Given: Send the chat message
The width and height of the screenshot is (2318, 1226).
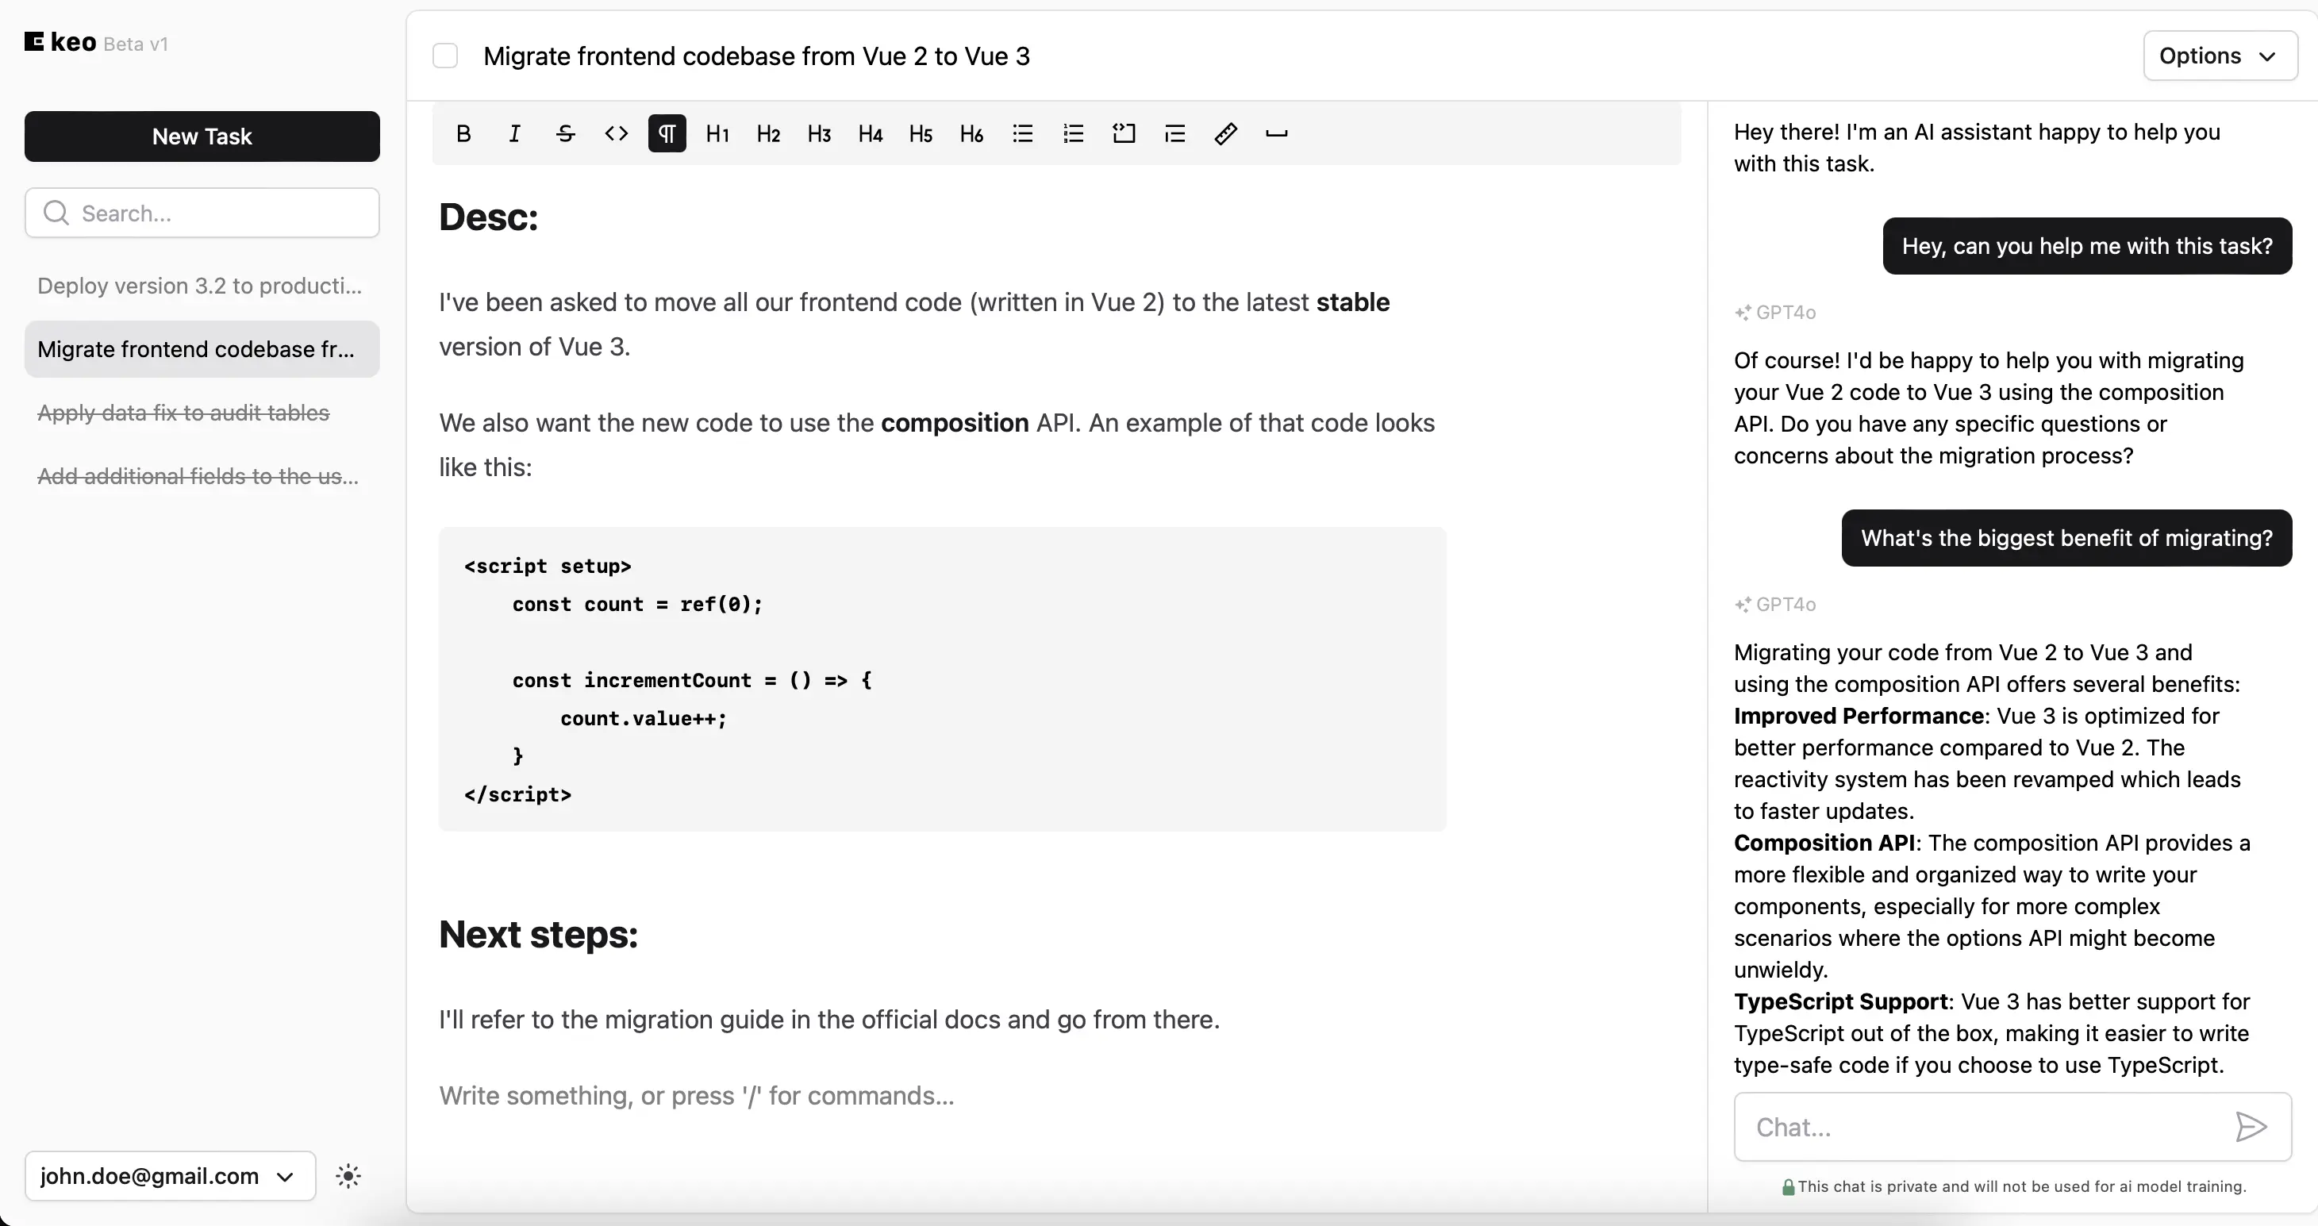Looking at the screenshot, I should point(2251,1127).
